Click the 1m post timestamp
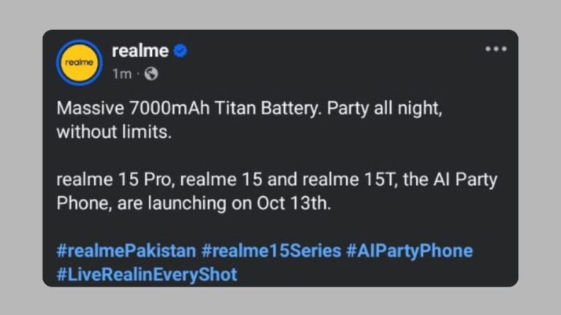561x315 pixels. [x=121, y=74]
